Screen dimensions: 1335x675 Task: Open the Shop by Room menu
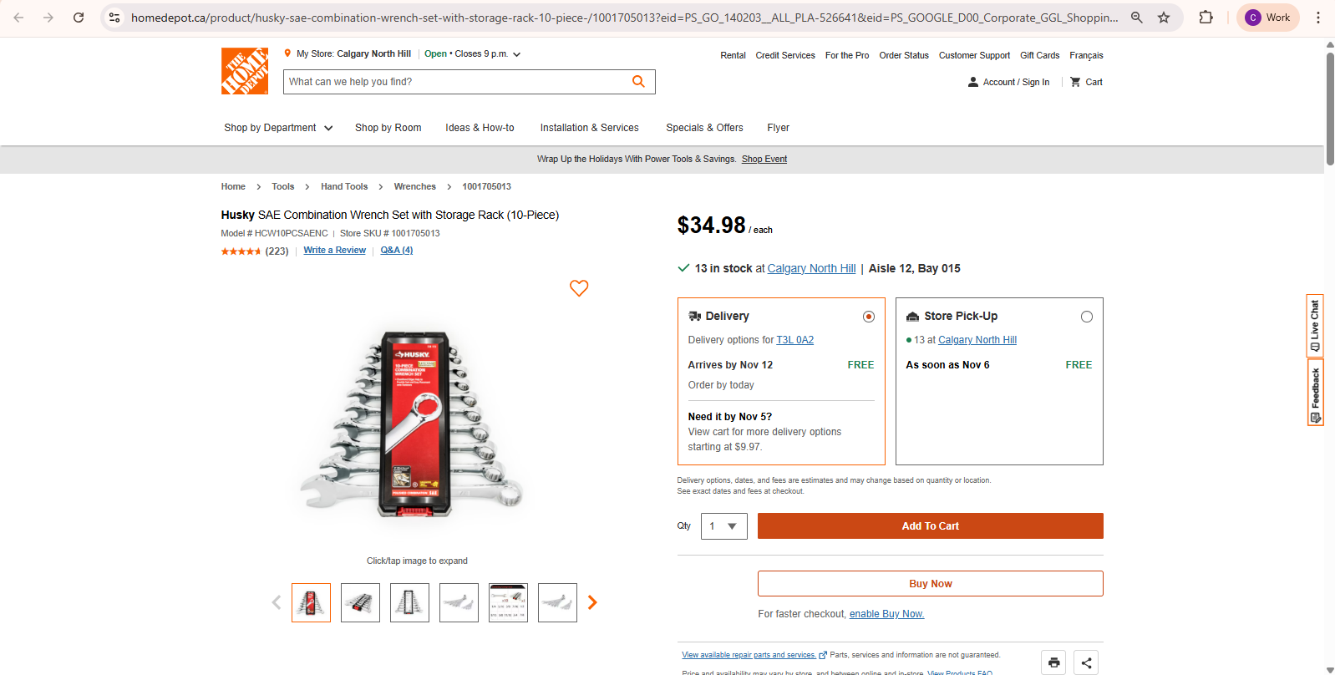[388, 127]
